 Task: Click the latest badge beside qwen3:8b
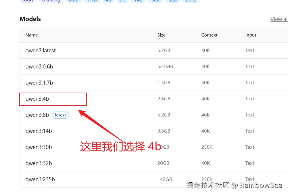60,115
